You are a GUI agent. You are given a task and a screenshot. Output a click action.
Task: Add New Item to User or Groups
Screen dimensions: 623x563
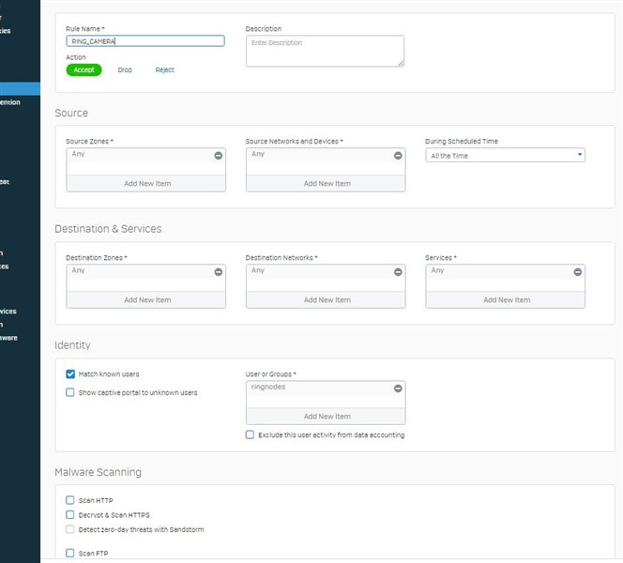pos(326,416)
